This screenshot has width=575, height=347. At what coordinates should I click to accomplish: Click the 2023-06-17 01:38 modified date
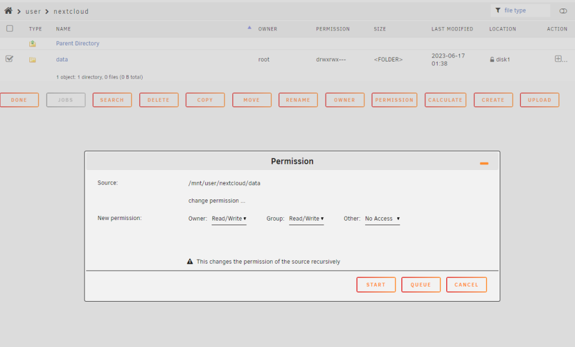pos(448,59)
